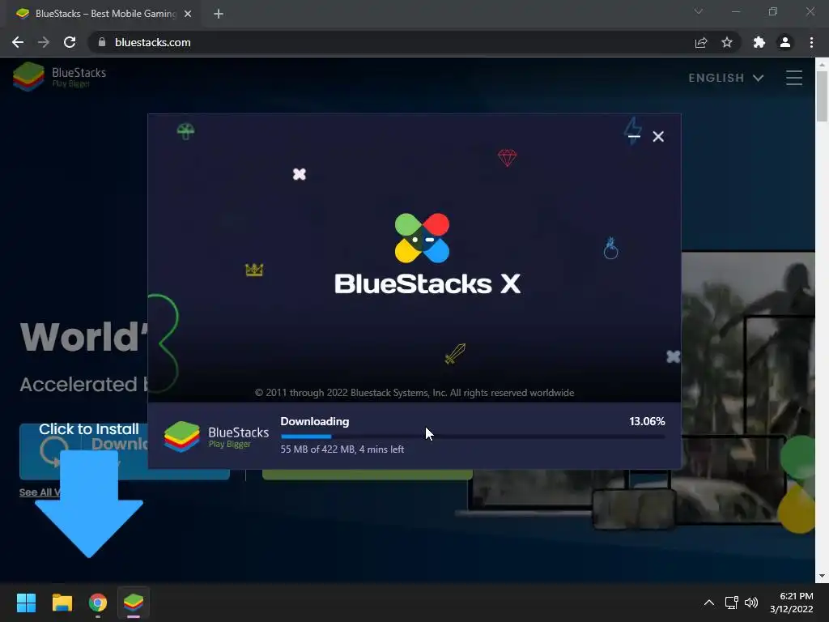Open the tab search chevron
The width and height of the screenshot is (829, 622).
(x=699, y=11)
